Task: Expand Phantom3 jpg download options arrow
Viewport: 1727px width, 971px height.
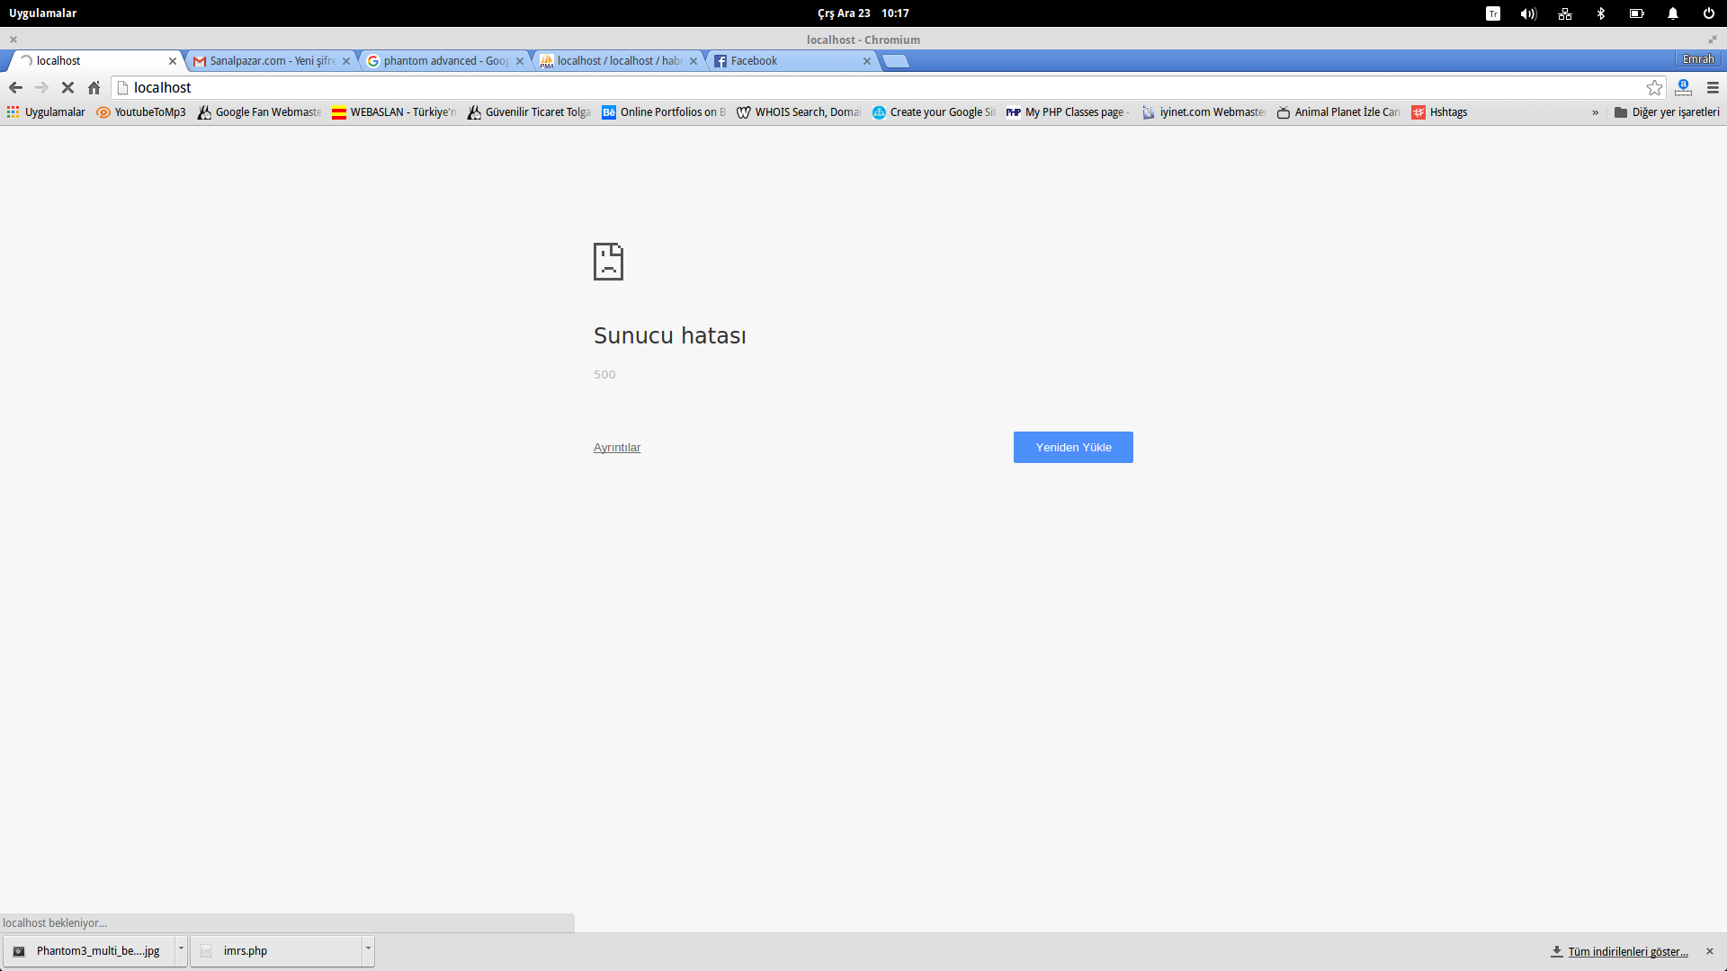Action: [181, 949]
